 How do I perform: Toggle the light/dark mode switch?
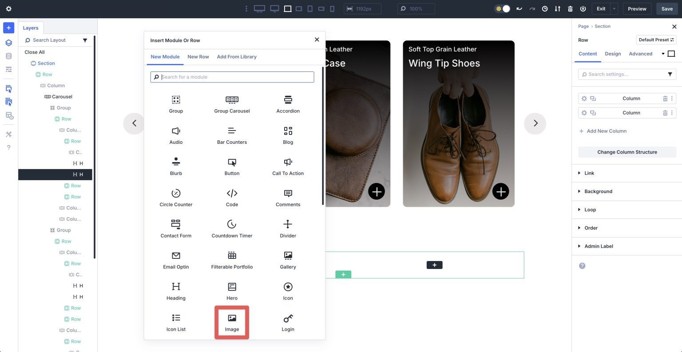click(x=502, y=8)
